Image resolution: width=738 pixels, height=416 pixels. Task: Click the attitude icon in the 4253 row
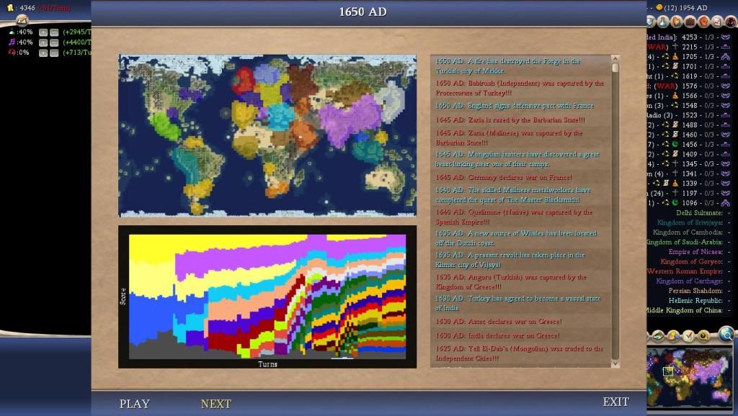(x=725, y=37)
